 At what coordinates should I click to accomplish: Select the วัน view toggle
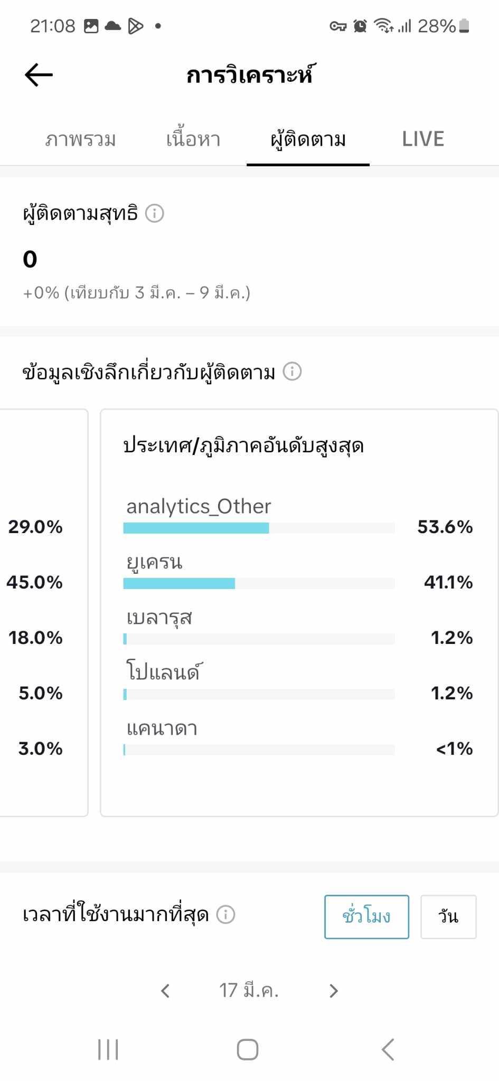tap(448, 916)
